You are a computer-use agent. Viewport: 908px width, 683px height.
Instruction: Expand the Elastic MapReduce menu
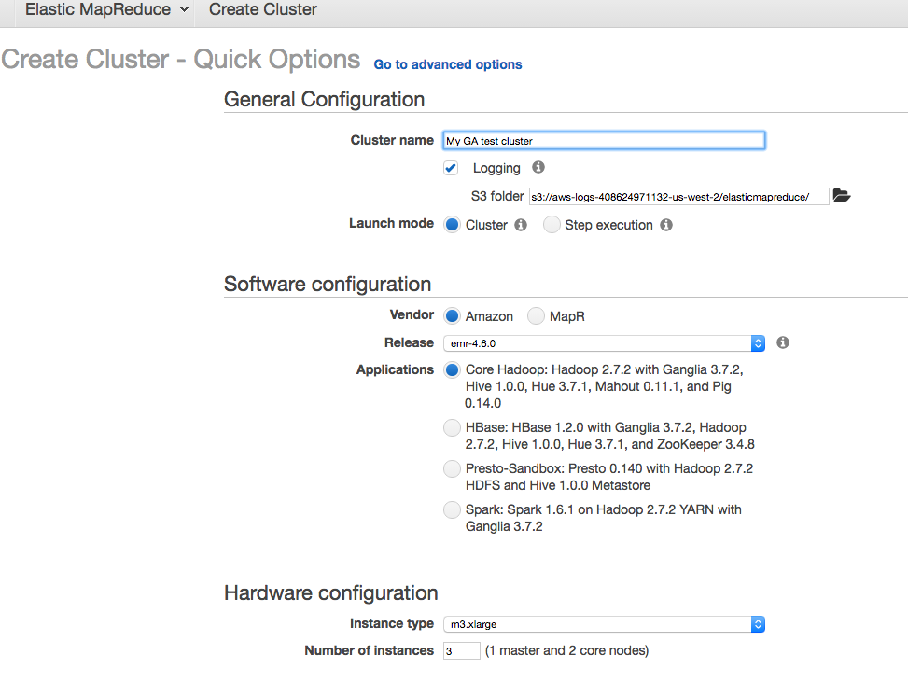click(x=106, y=10)
